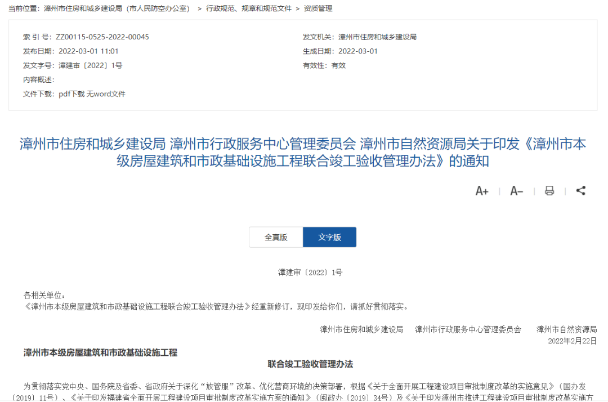This screenshot has height=402, width=608.
Task: Click the 发布日期 value 2022-03-01 11:01
Action: 88,51
